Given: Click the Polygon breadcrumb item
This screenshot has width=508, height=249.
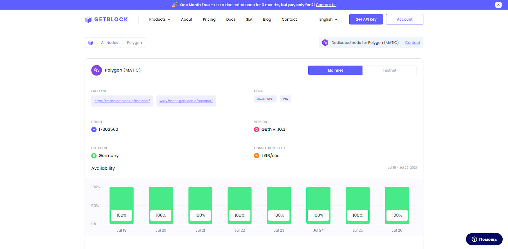Looking at the screenshot, I should click(134, 43).
